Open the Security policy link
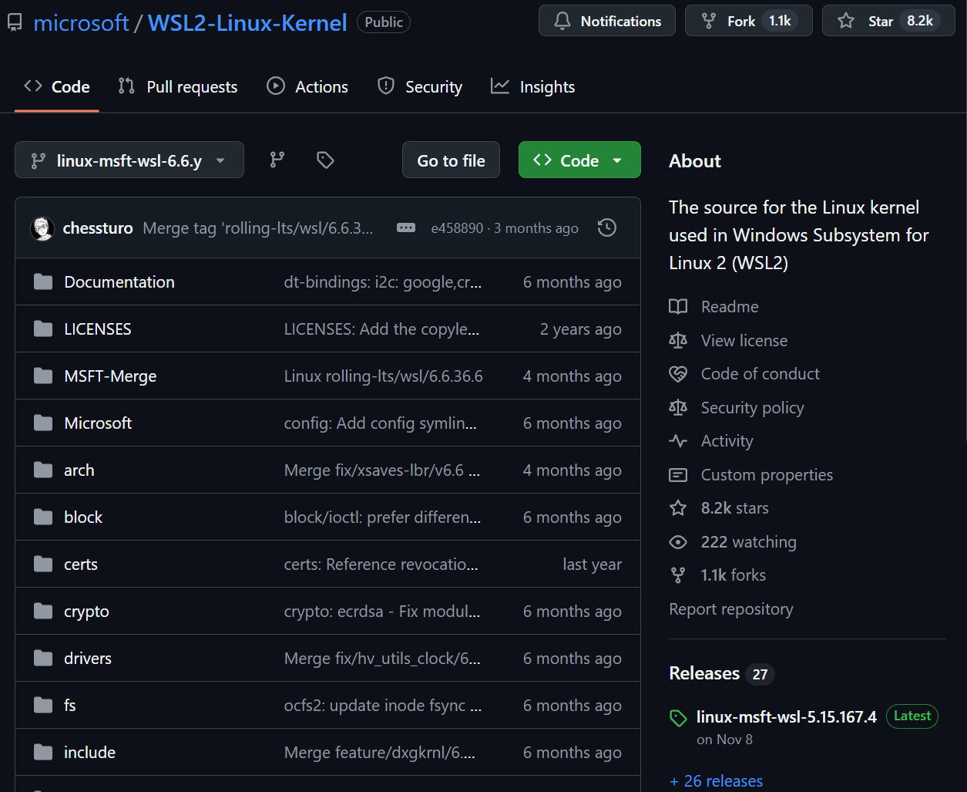967x792 pixels. (737, 408)
